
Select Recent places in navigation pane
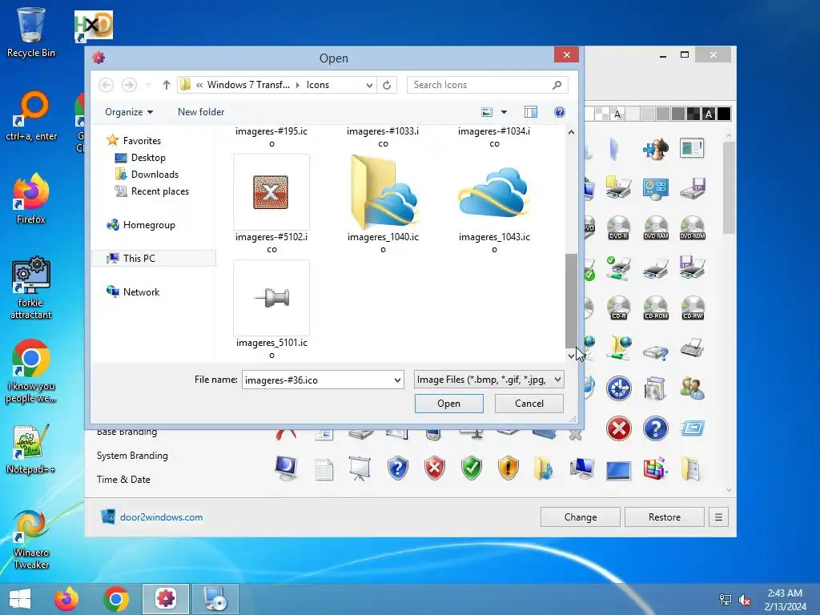point(152,191)
